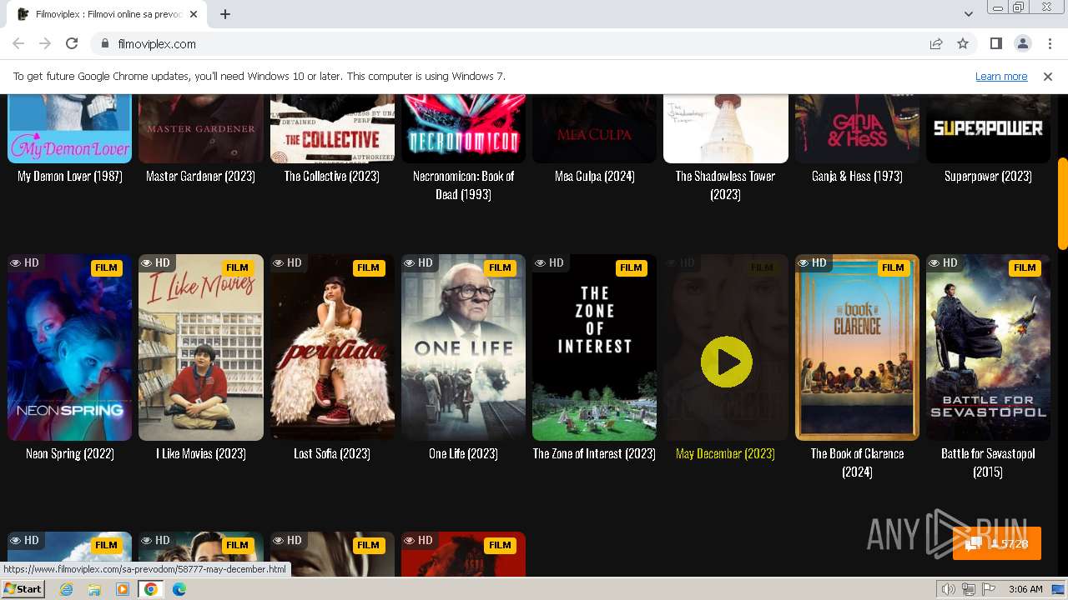Open the Chrome three-dot menu

[x=1049, y=43]
